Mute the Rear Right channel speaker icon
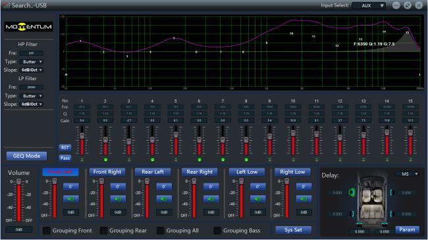 coord(211,199)
